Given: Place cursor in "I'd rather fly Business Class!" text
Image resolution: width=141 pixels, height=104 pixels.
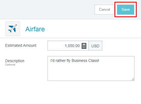Looking at the screenshot, I should tap(75, 61).
